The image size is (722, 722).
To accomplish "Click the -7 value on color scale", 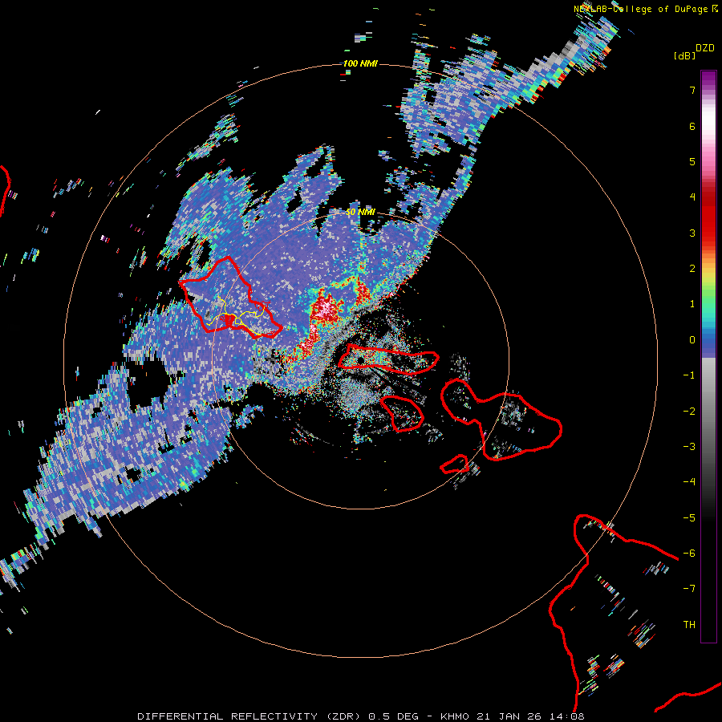I will click(689, 589).
